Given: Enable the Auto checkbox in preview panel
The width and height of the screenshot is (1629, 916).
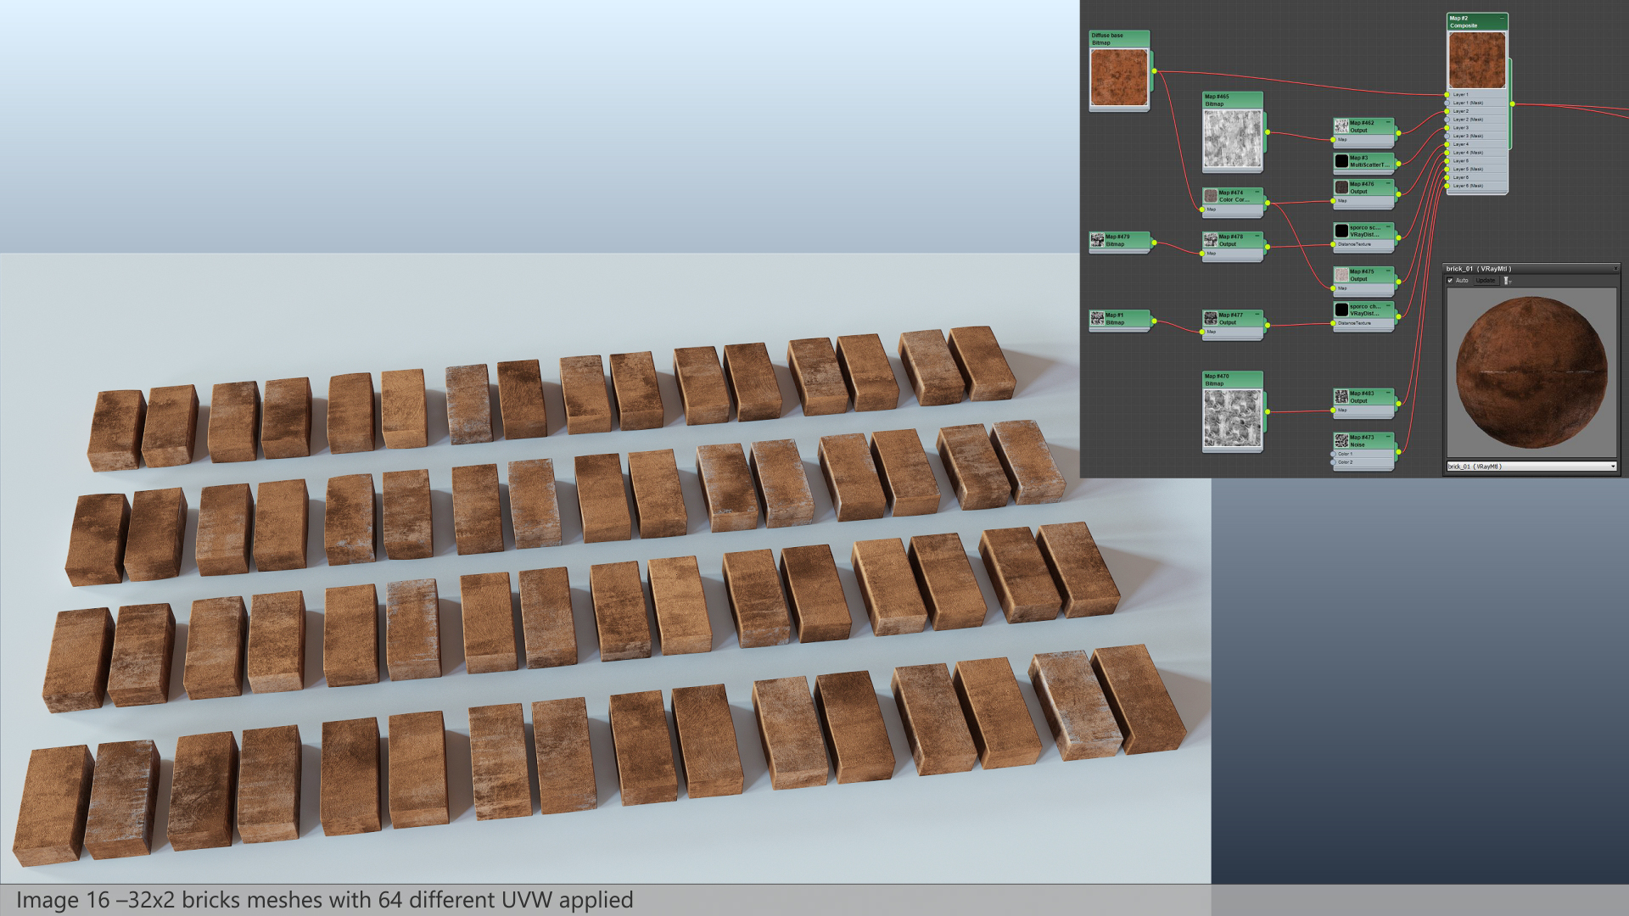Looking at the screenshot, I should tap(1449, 281).
